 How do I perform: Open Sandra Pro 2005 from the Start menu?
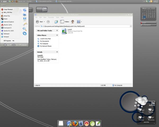click(7, 31)
